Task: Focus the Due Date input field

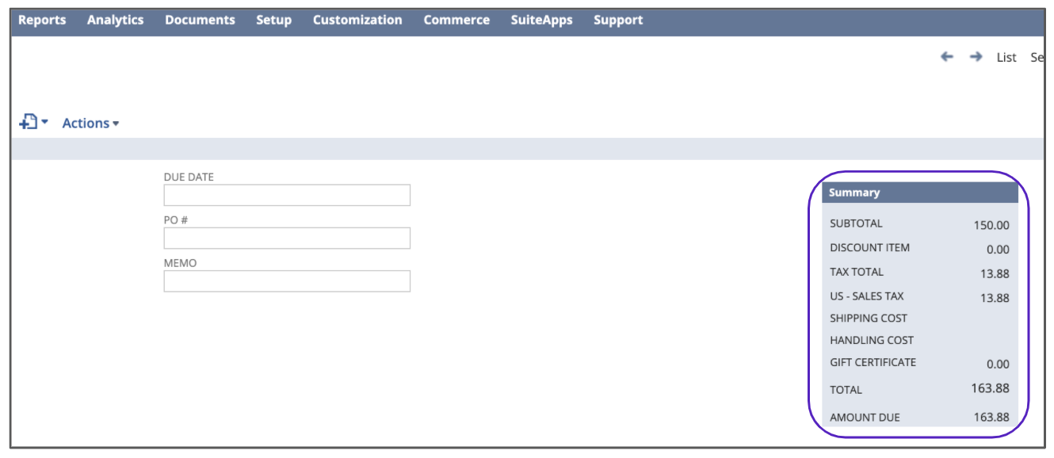Action: point(287,195)
